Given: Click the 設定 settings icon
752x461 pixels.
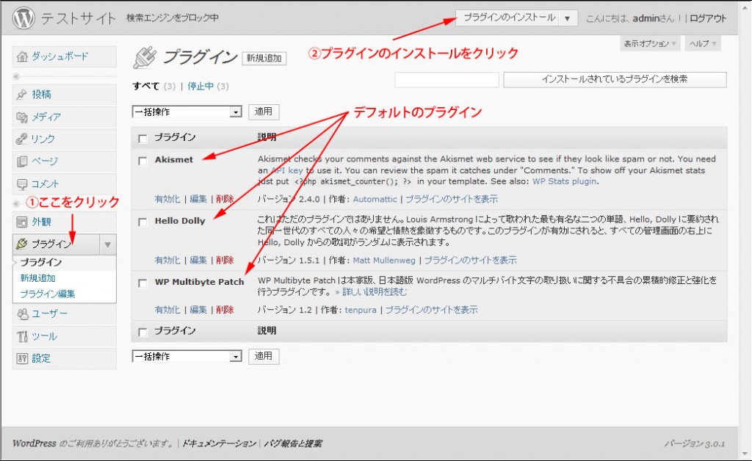Looking at the screenshot, I should point(22,358).
